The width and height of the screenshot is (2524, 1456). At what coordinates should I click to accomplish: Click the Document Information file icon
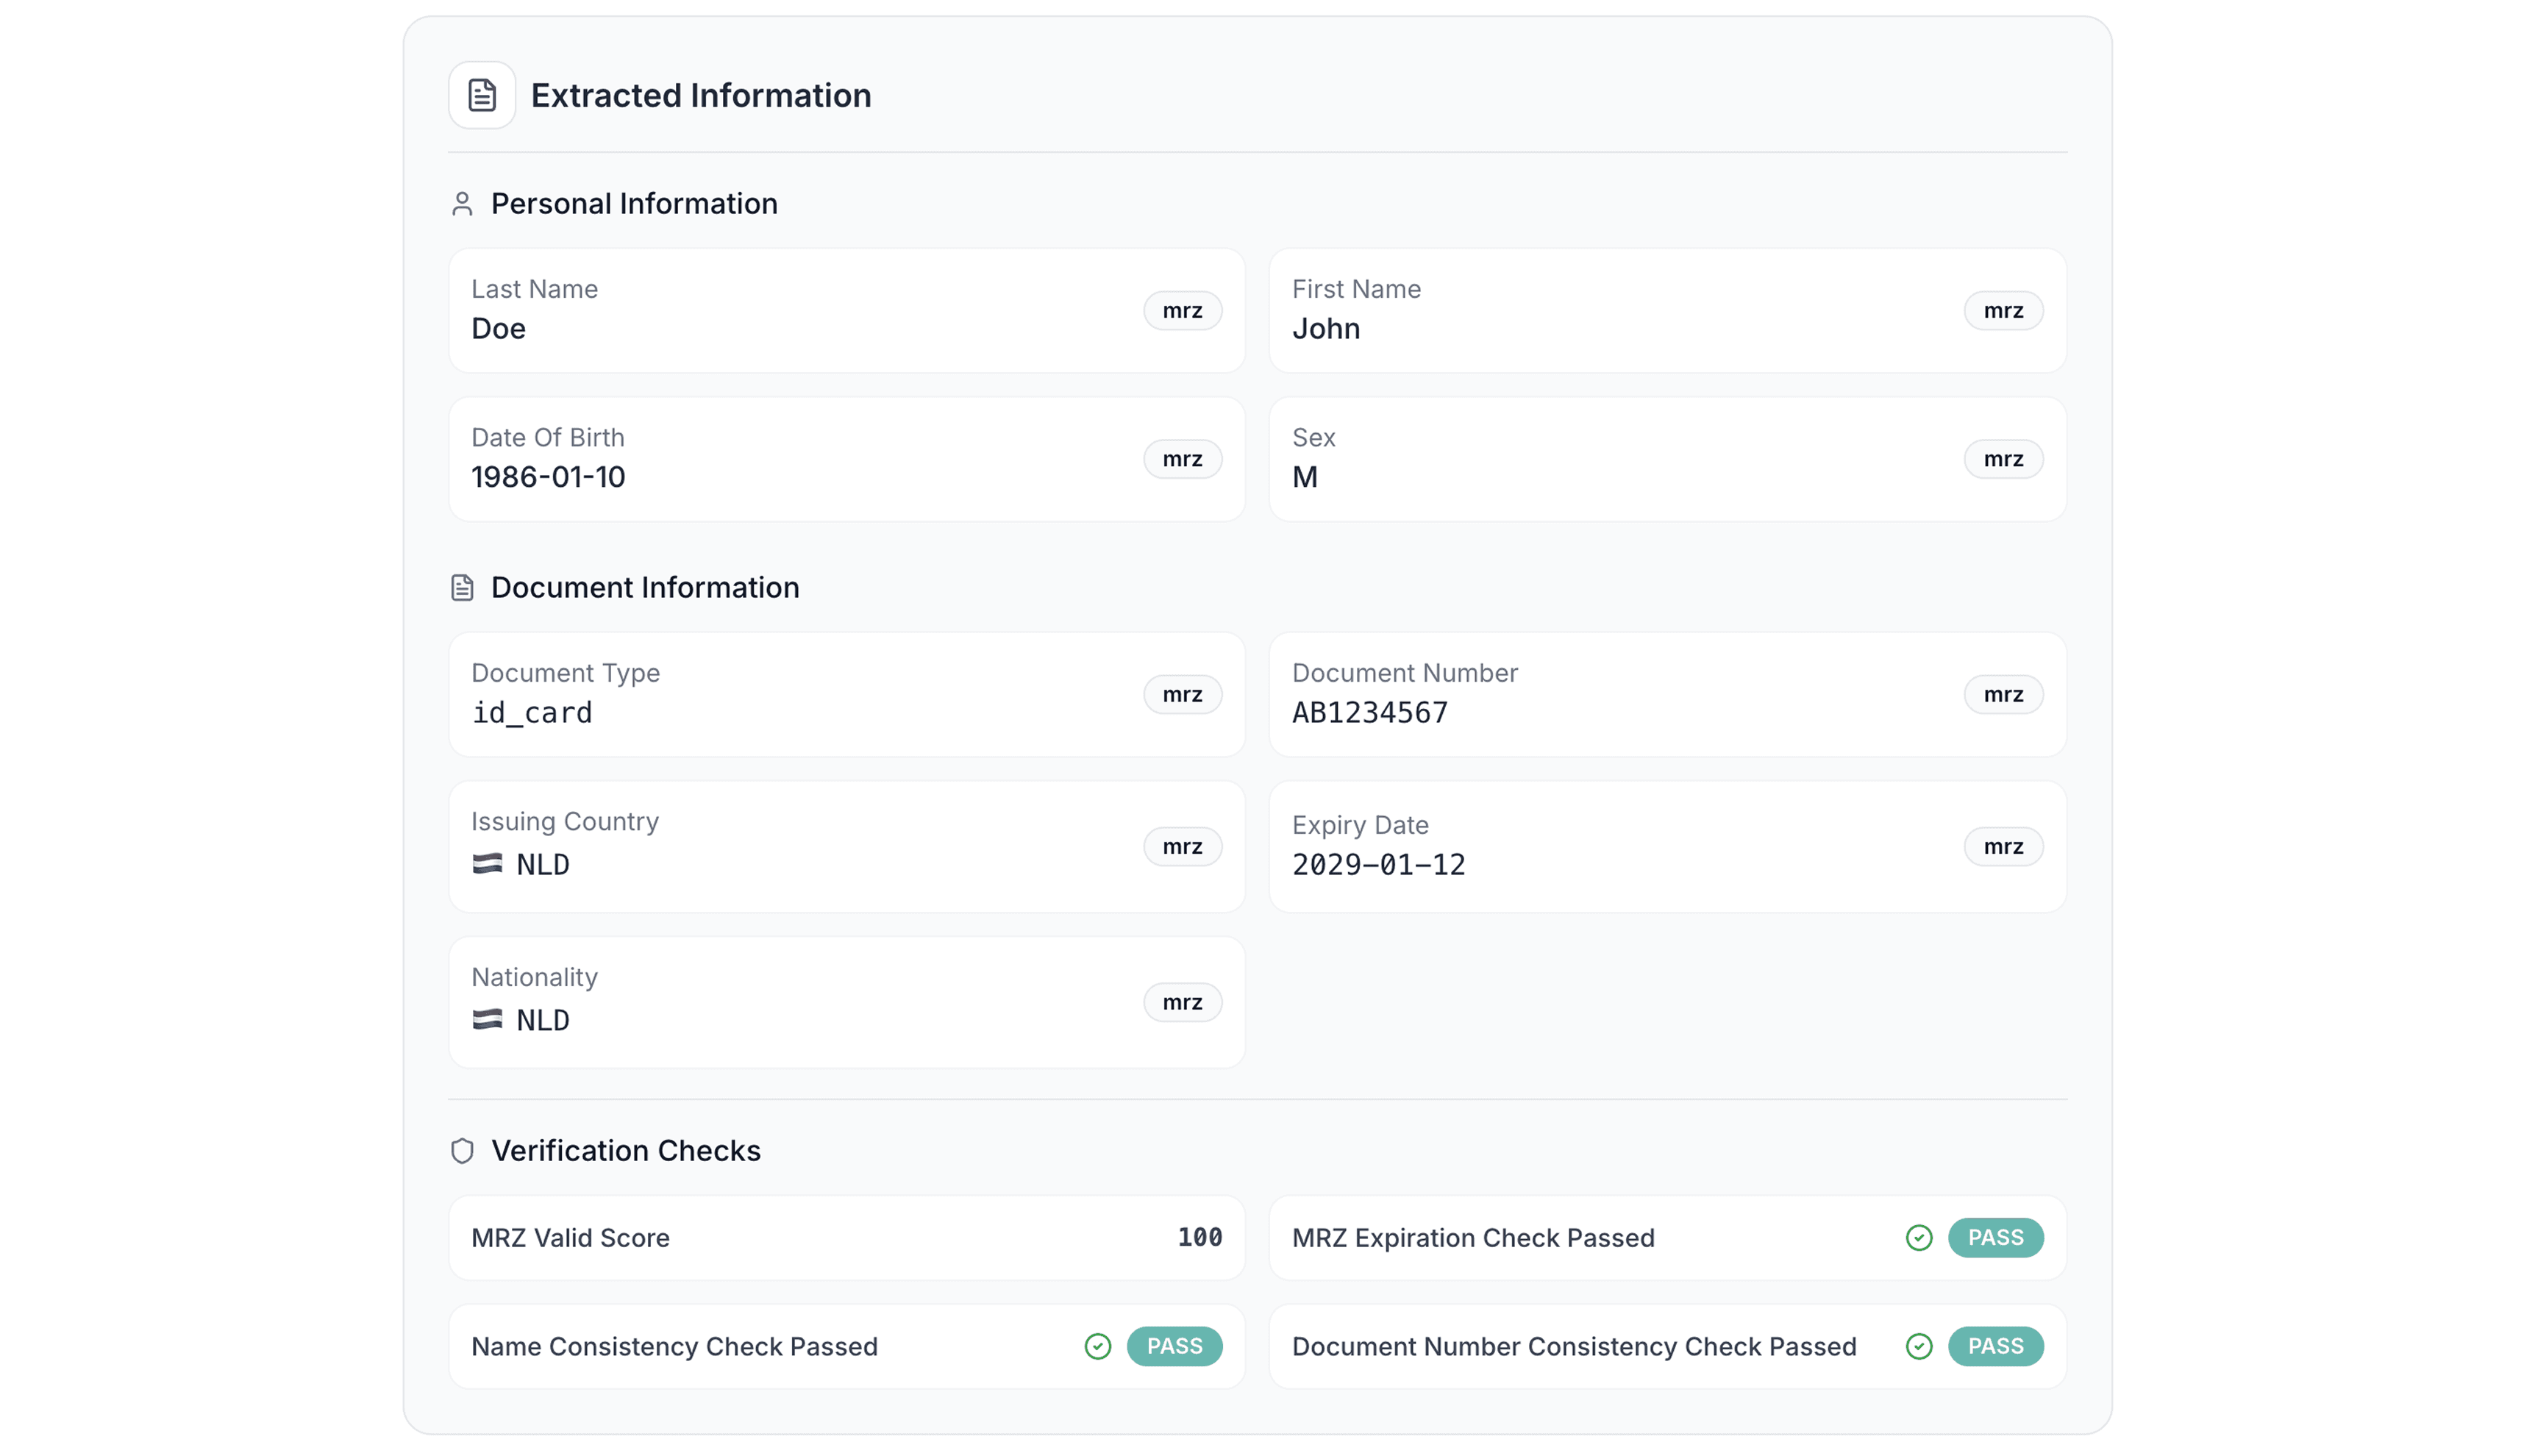click(462, 588)
